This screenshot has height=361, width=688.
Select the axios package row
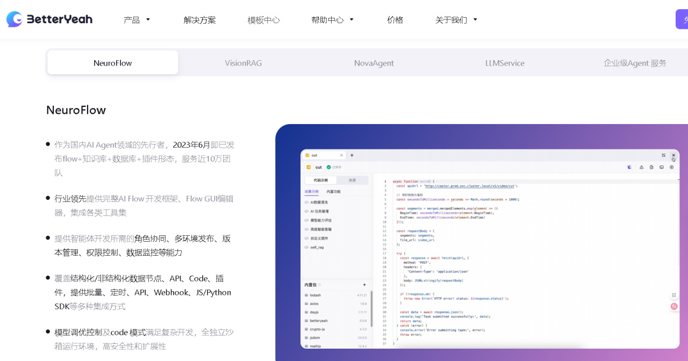[x=336, y=304]
